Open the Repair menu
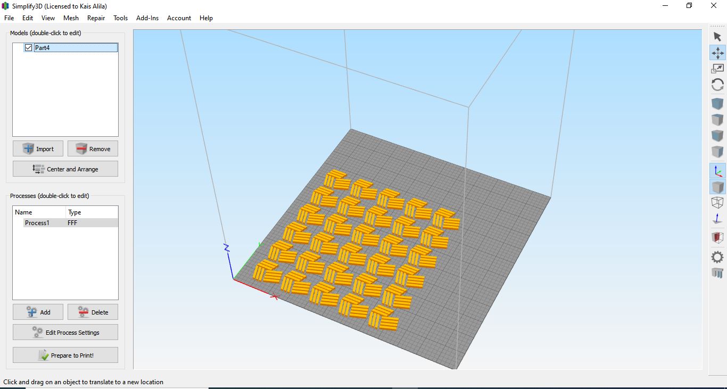727x389 pixels. pyautogui.click(x=96, y=18)
